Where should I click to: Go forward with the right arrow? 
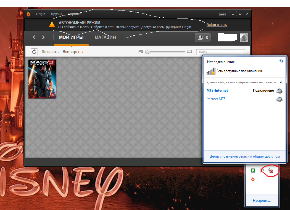coord(43,37)
